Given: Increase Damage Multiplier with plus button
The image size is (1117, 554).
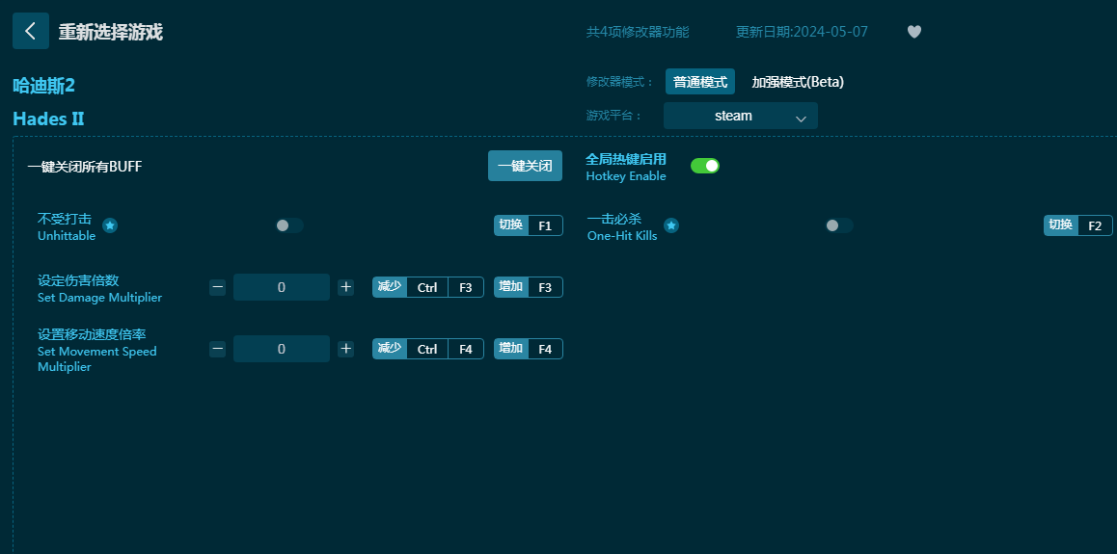Looking at the screenshot, I should [345, 287].
